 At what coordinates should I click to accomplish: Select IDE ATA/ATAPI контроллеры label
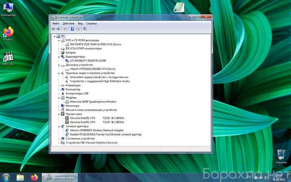coord(84,49)
